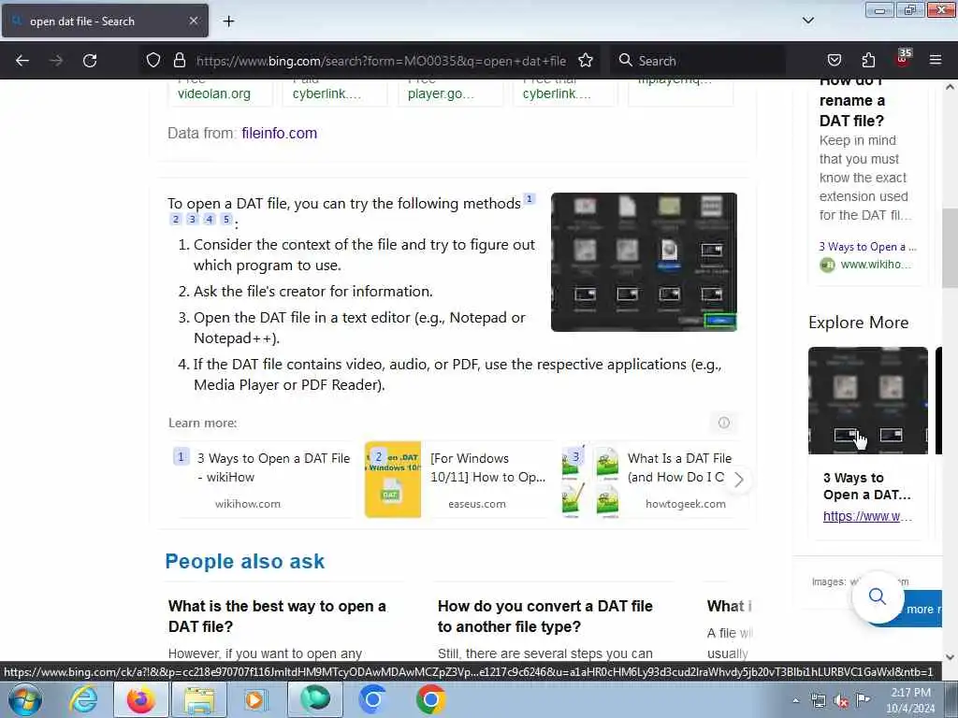
Task: Click the muted volume tray icon
Action: [x=841, y=701]
